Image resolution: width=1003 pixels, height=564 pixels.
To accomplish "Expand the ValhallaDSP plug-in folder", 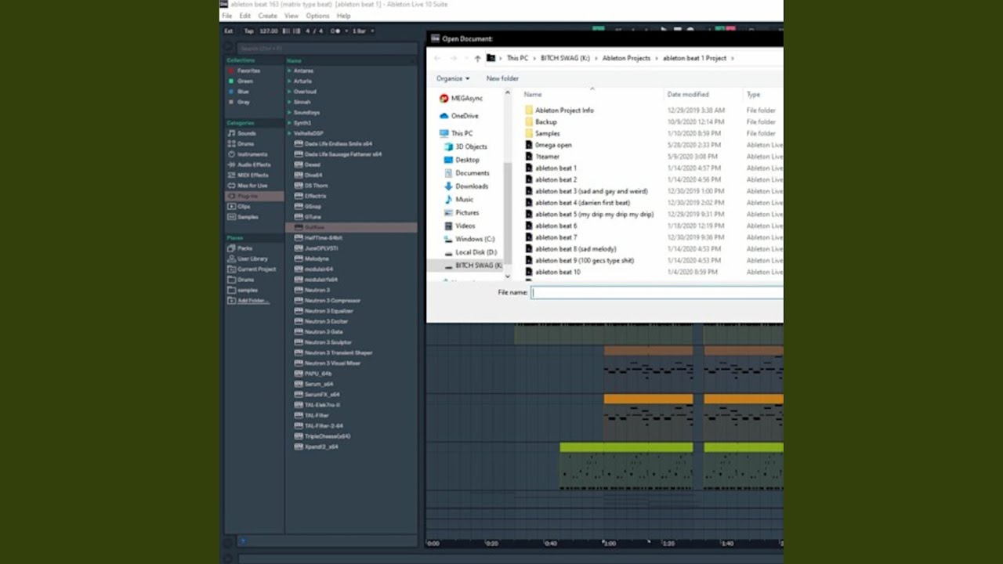I will point(289,133).
